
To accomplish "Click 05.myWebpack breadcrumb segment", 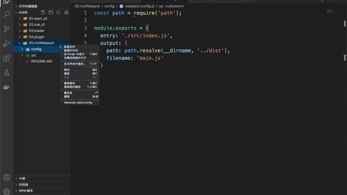I will pos(87,6).
